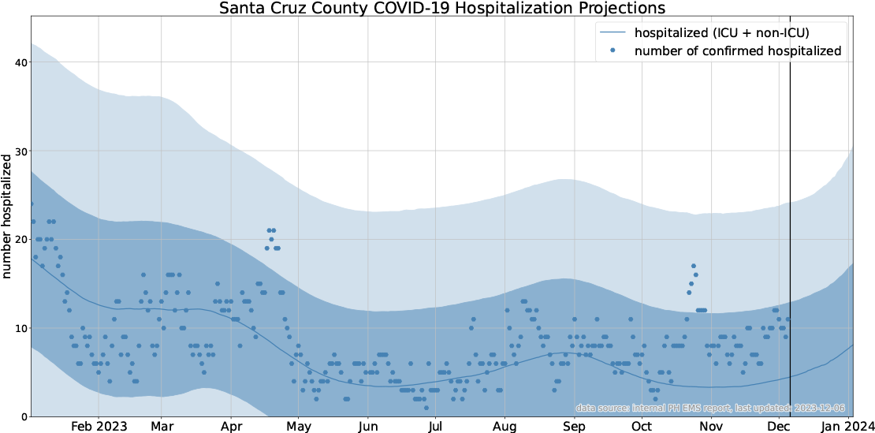
Task: Click the lowest data point on the chart
Action: click(426, 408)
